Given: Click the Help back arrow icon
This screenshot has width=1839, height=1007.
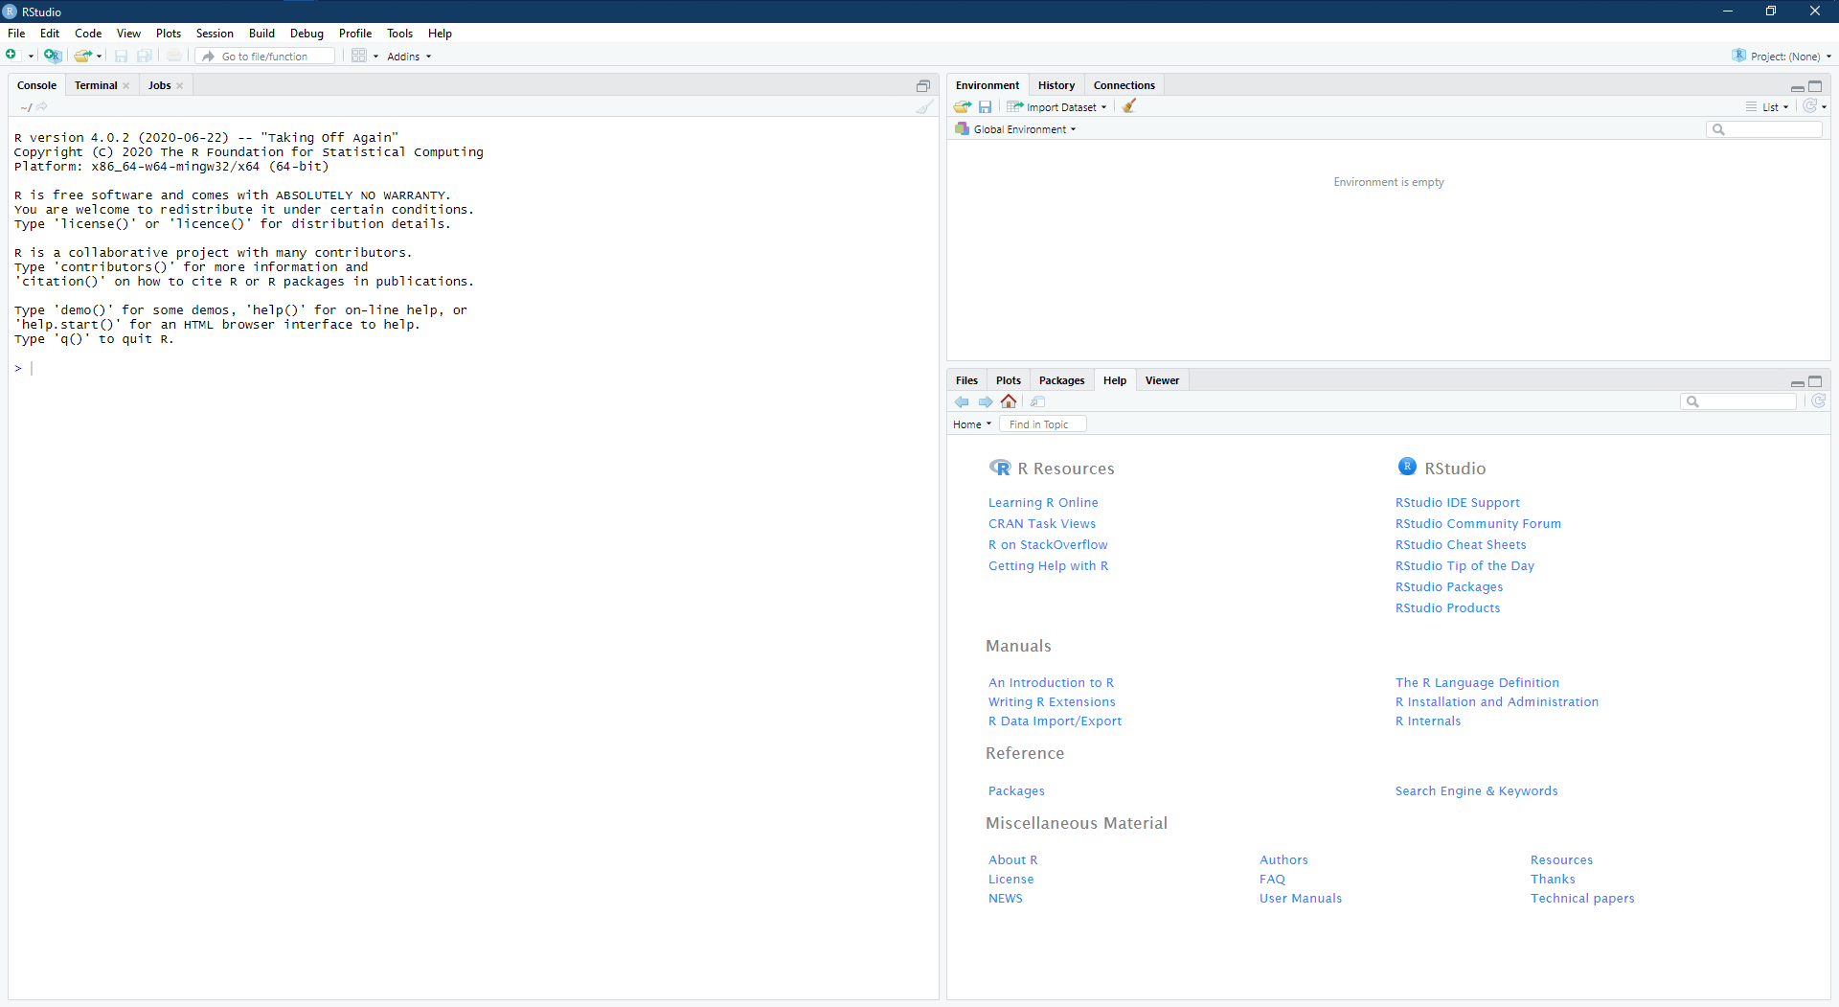Looking at the screenshot, I should (962, 401).
